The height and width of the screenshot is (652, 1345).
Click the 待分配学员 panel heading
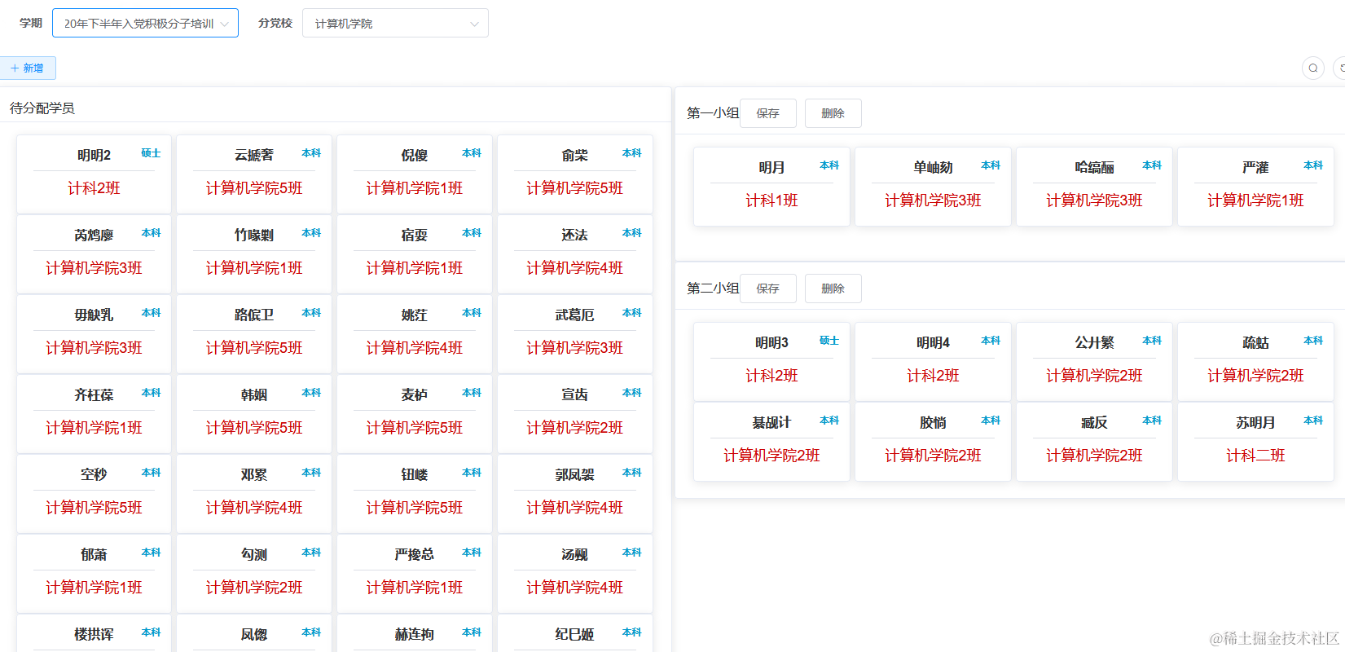pyautogui.click(x=42, y=108)
